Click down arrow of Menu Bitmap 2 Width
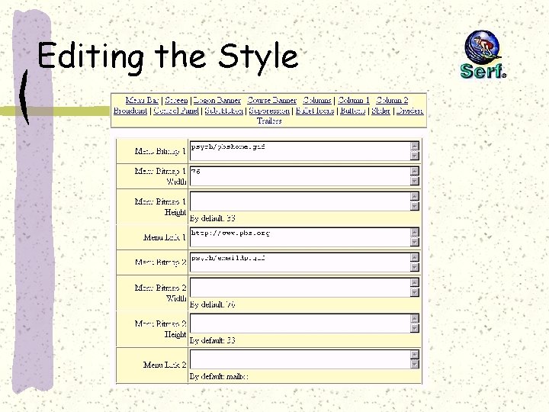 (415, 292)
